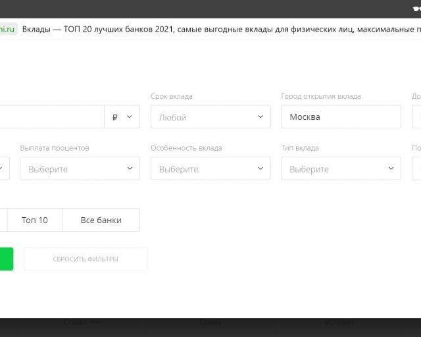
Task: Switch to the "Все банки" option
Action: [101, 220]
